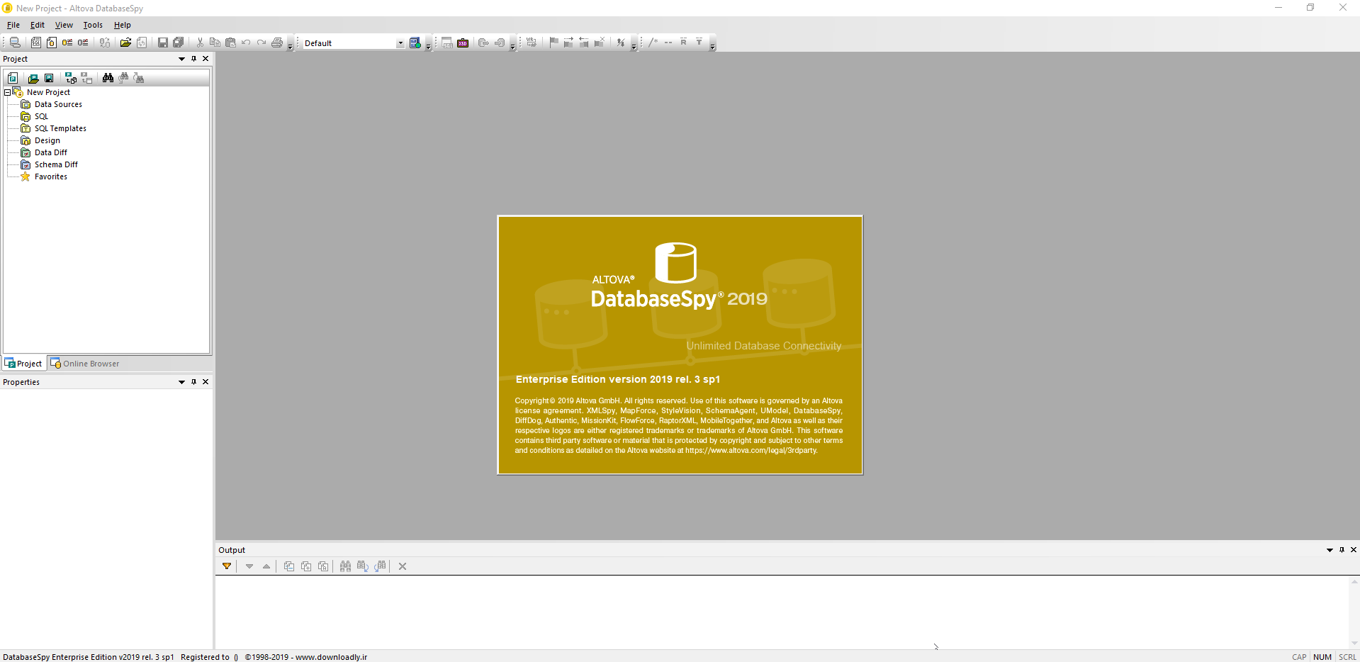Click the Connect to a Database icon
The width and height of the screenshot is (1360, 662).
tap(15, 43)
